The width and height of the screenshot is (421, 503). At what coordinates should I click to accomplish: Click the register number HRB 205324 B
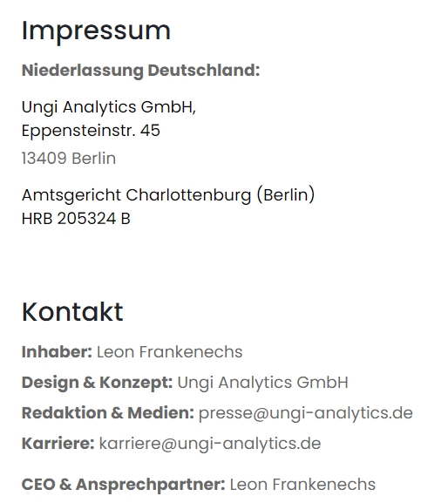tap(76, 219)
